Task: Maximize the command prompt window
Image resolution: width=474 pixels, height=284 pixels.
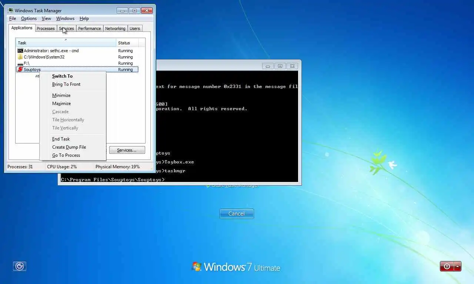Action: (280, 66)
